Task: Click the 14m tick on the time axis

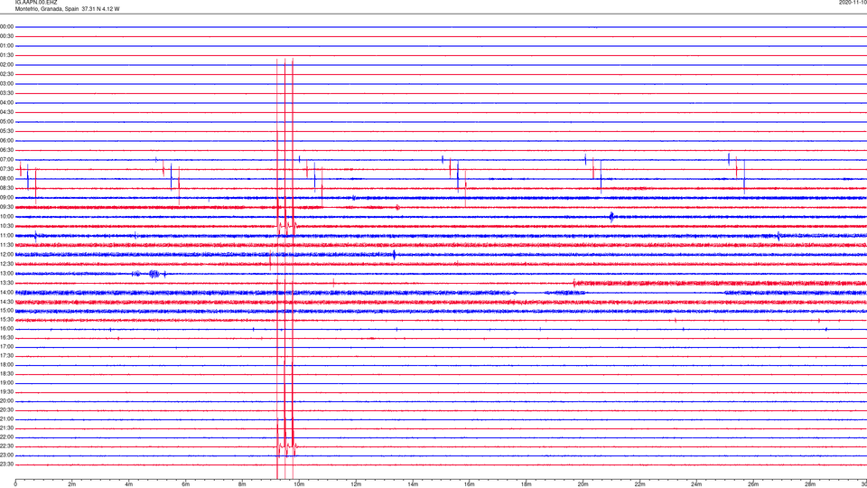Action: click(413, 484)
